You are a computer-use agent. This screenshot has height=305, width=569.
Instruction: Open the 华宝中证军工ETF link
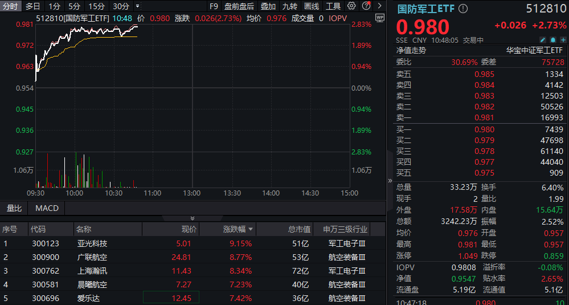[x=534, y=50]
